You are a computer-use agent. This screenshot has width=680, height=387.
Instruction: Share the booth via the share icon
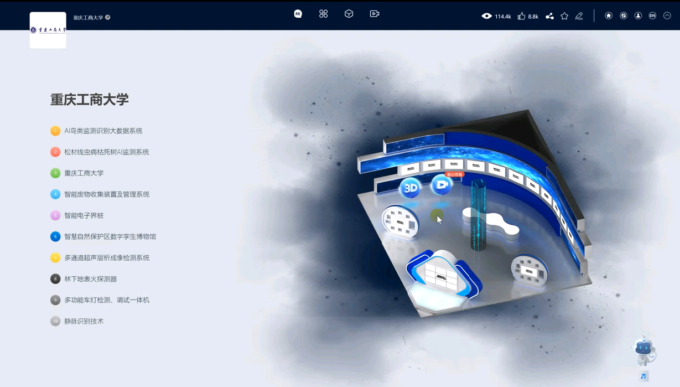(x=549, y=16)
